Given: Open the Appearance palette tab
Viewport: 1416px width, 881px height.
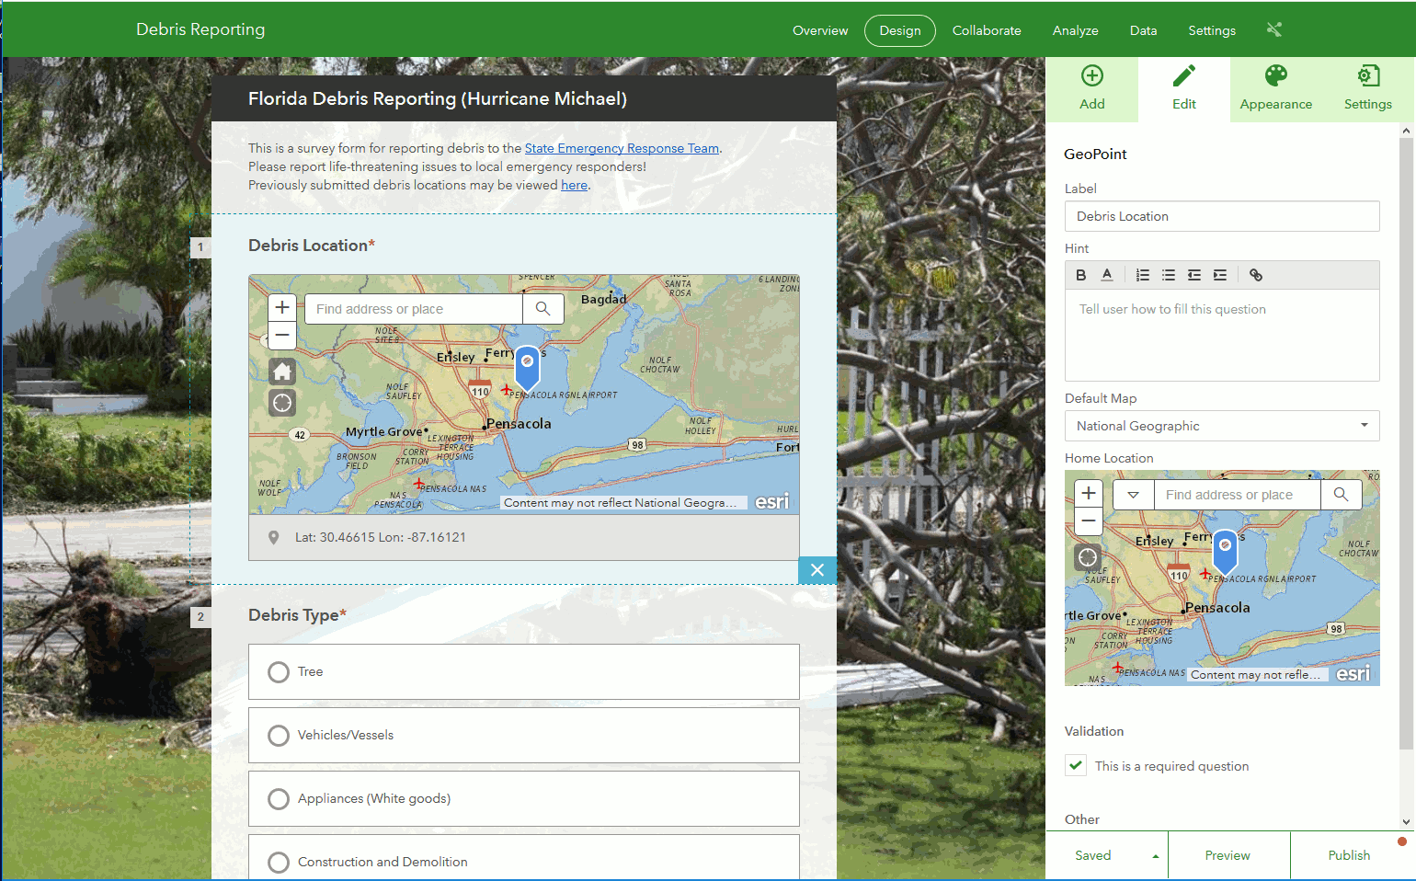Looking at the screenshot, I should tap(1275, 89).
